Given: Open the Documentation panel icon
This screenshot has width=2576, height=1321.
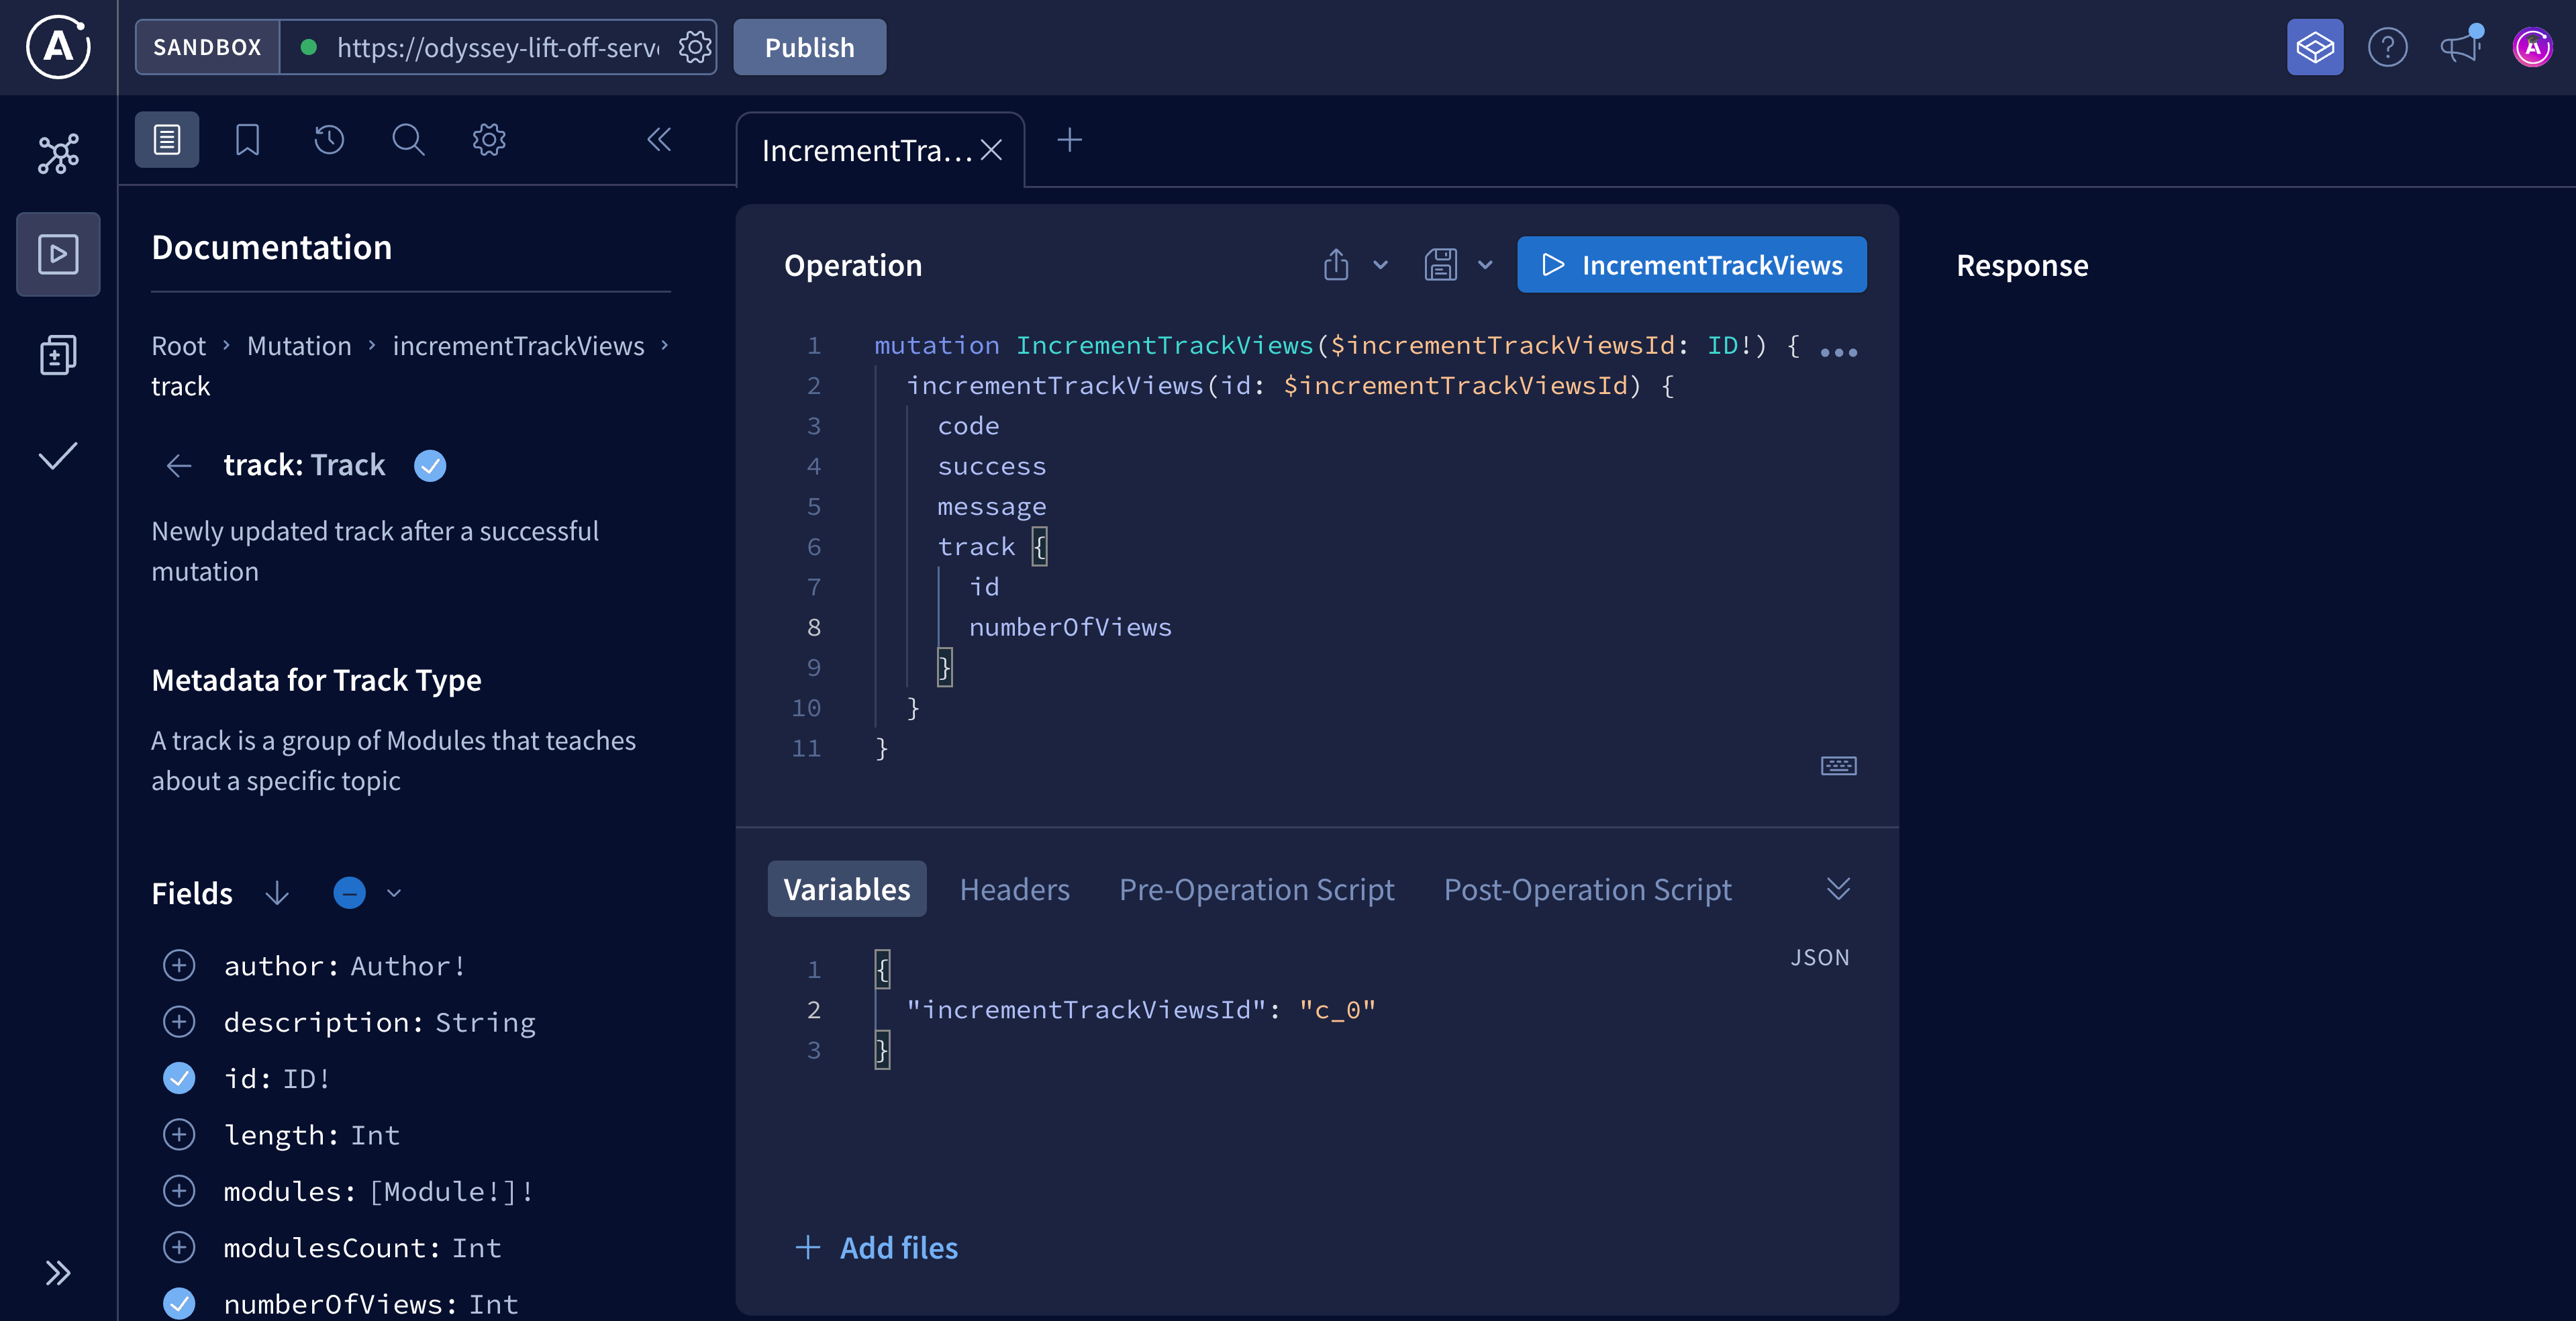Looking at the screenshot, I should (166, 139).
